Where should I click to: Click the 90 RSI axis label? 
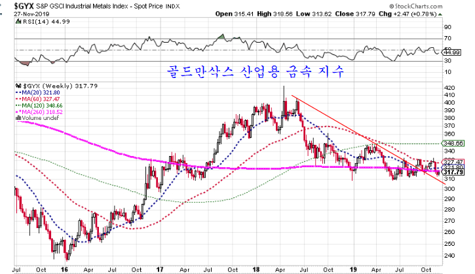click(447, 28)
